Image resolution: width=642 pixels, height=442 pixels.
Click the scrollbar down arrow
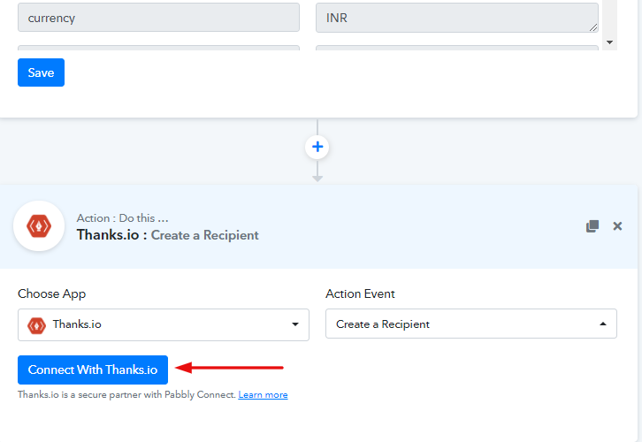(x=609, y=42)
